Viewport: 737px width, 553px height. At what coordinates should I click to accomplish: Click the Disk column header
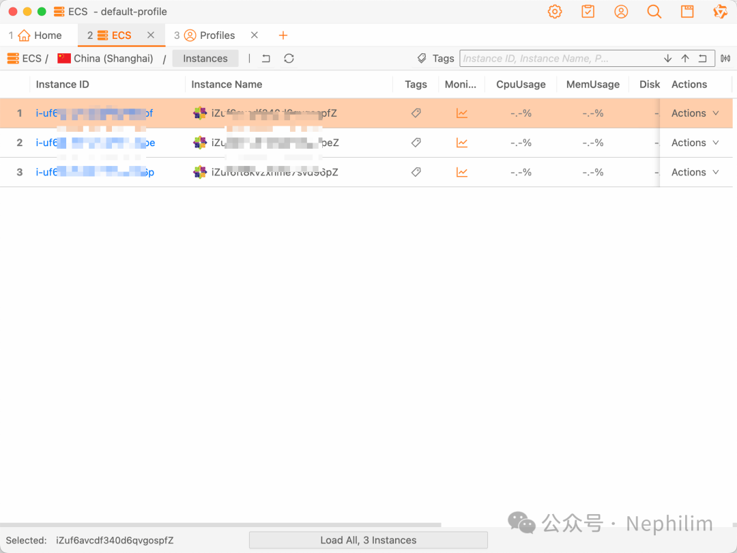click(x=650, y=84)
